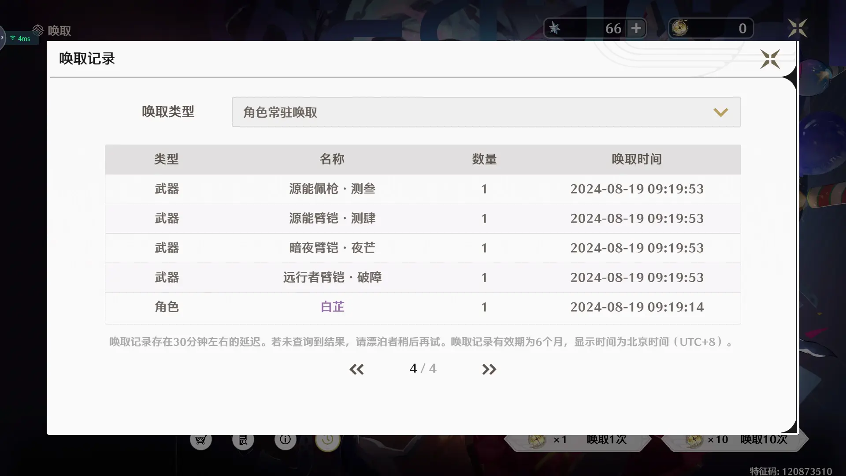Open the 唤取类型 selection box
This screenshot has width=846, height=476.
(x=486, y=112)
